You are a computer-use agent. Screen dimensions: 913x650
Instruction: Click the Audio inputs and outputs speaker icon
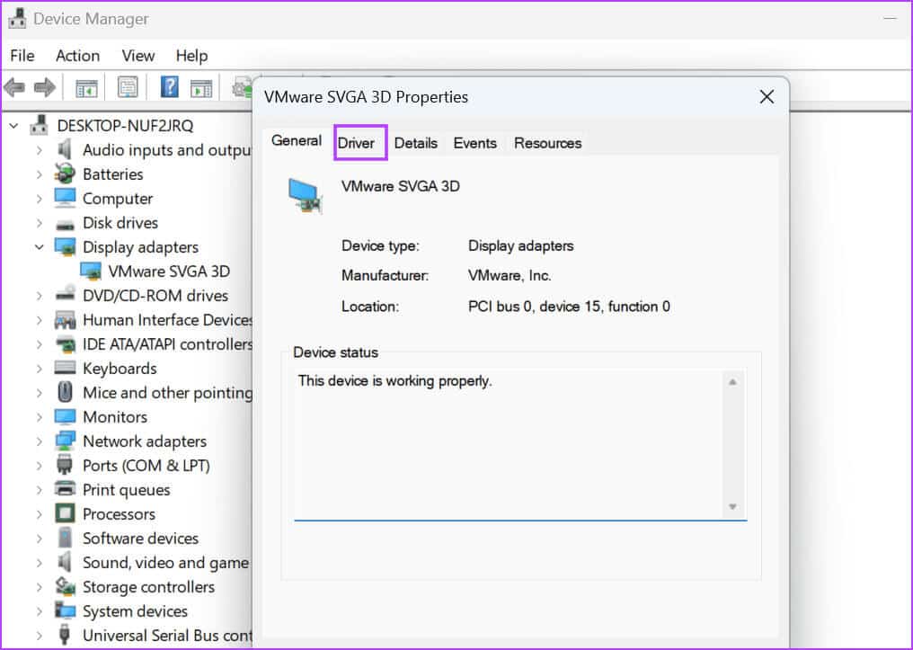coord(65,149)
